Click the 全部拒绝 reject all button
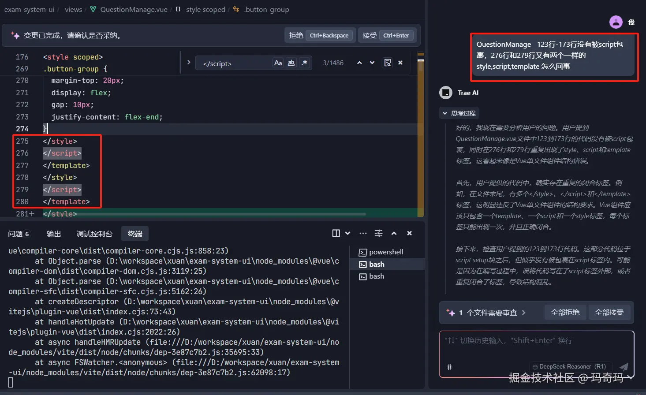Screen dimensions: 646x395 tap(565, 313)
